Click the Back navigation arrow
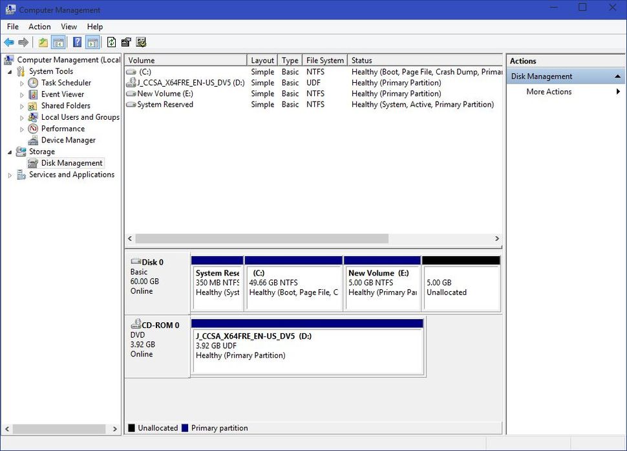The image size is (627, 451). pos(9,42)
